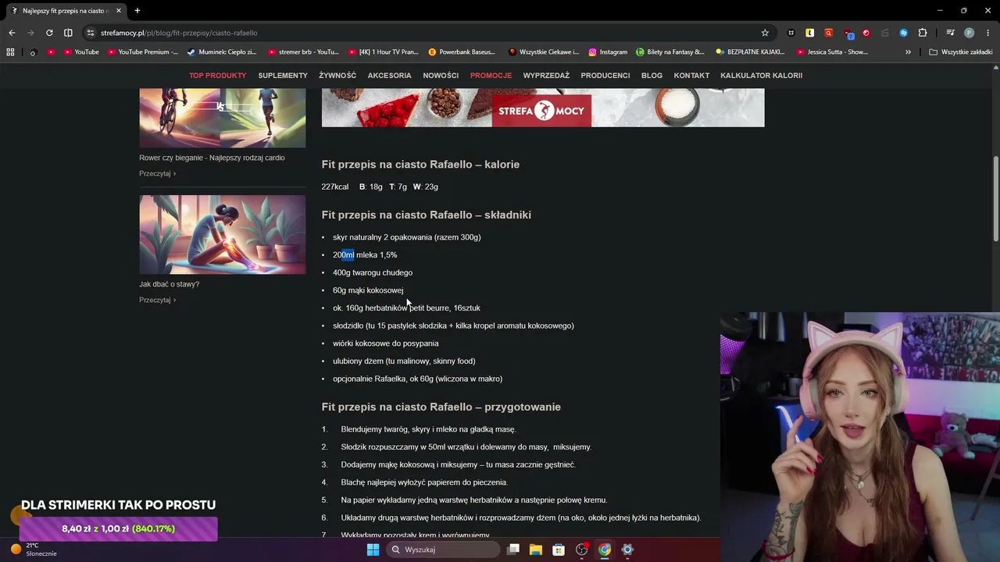Open a new browser tab
1000x562 pixels.
[137, 11]
